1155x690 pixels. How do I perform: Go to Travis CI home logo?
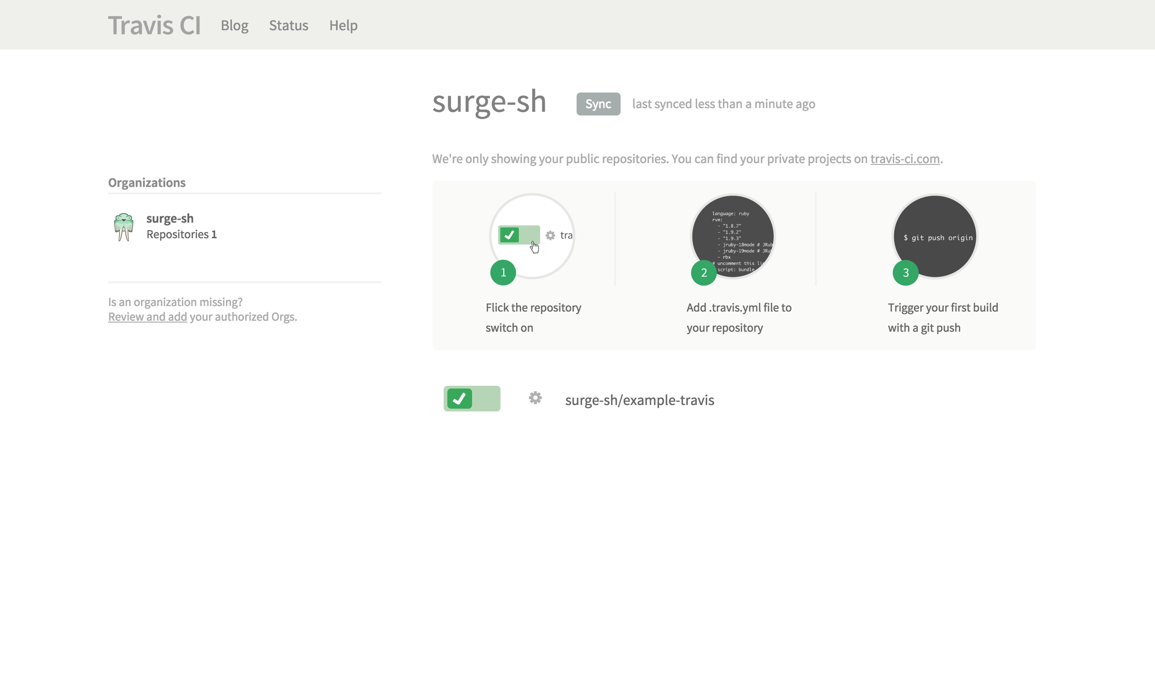154,25
